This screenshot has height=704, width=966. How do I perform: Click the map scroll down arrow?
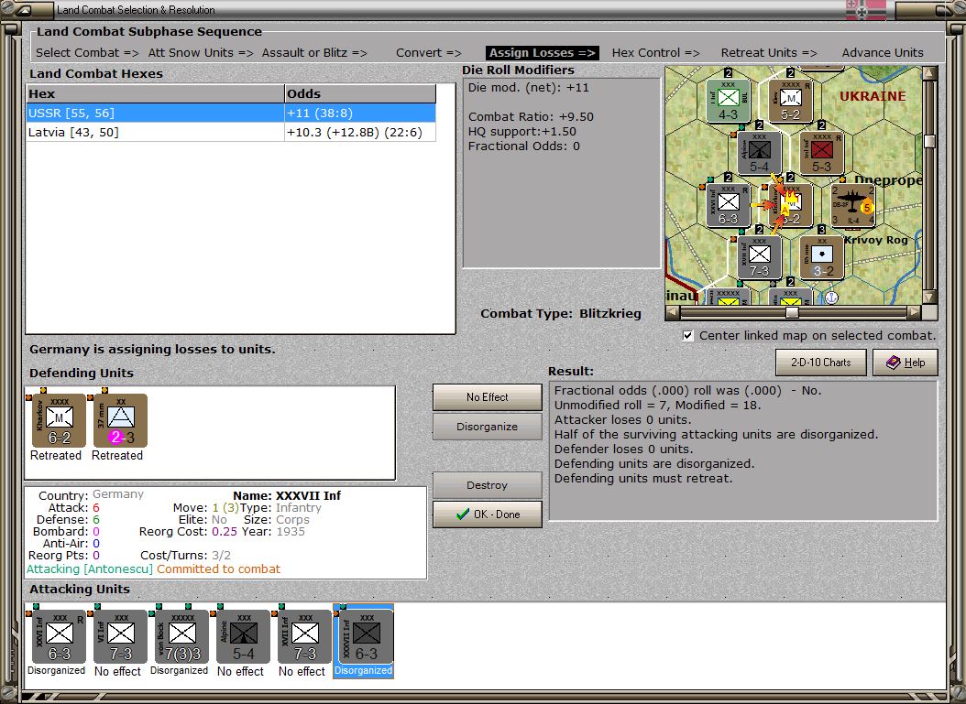929,298
